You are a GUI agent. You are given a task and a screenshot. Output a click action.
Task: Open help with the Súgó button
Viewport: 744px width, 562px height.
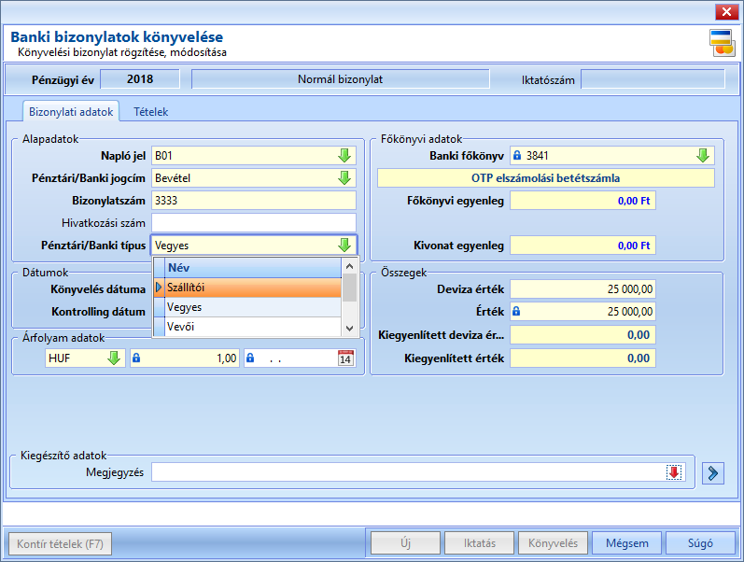[700, 543]
